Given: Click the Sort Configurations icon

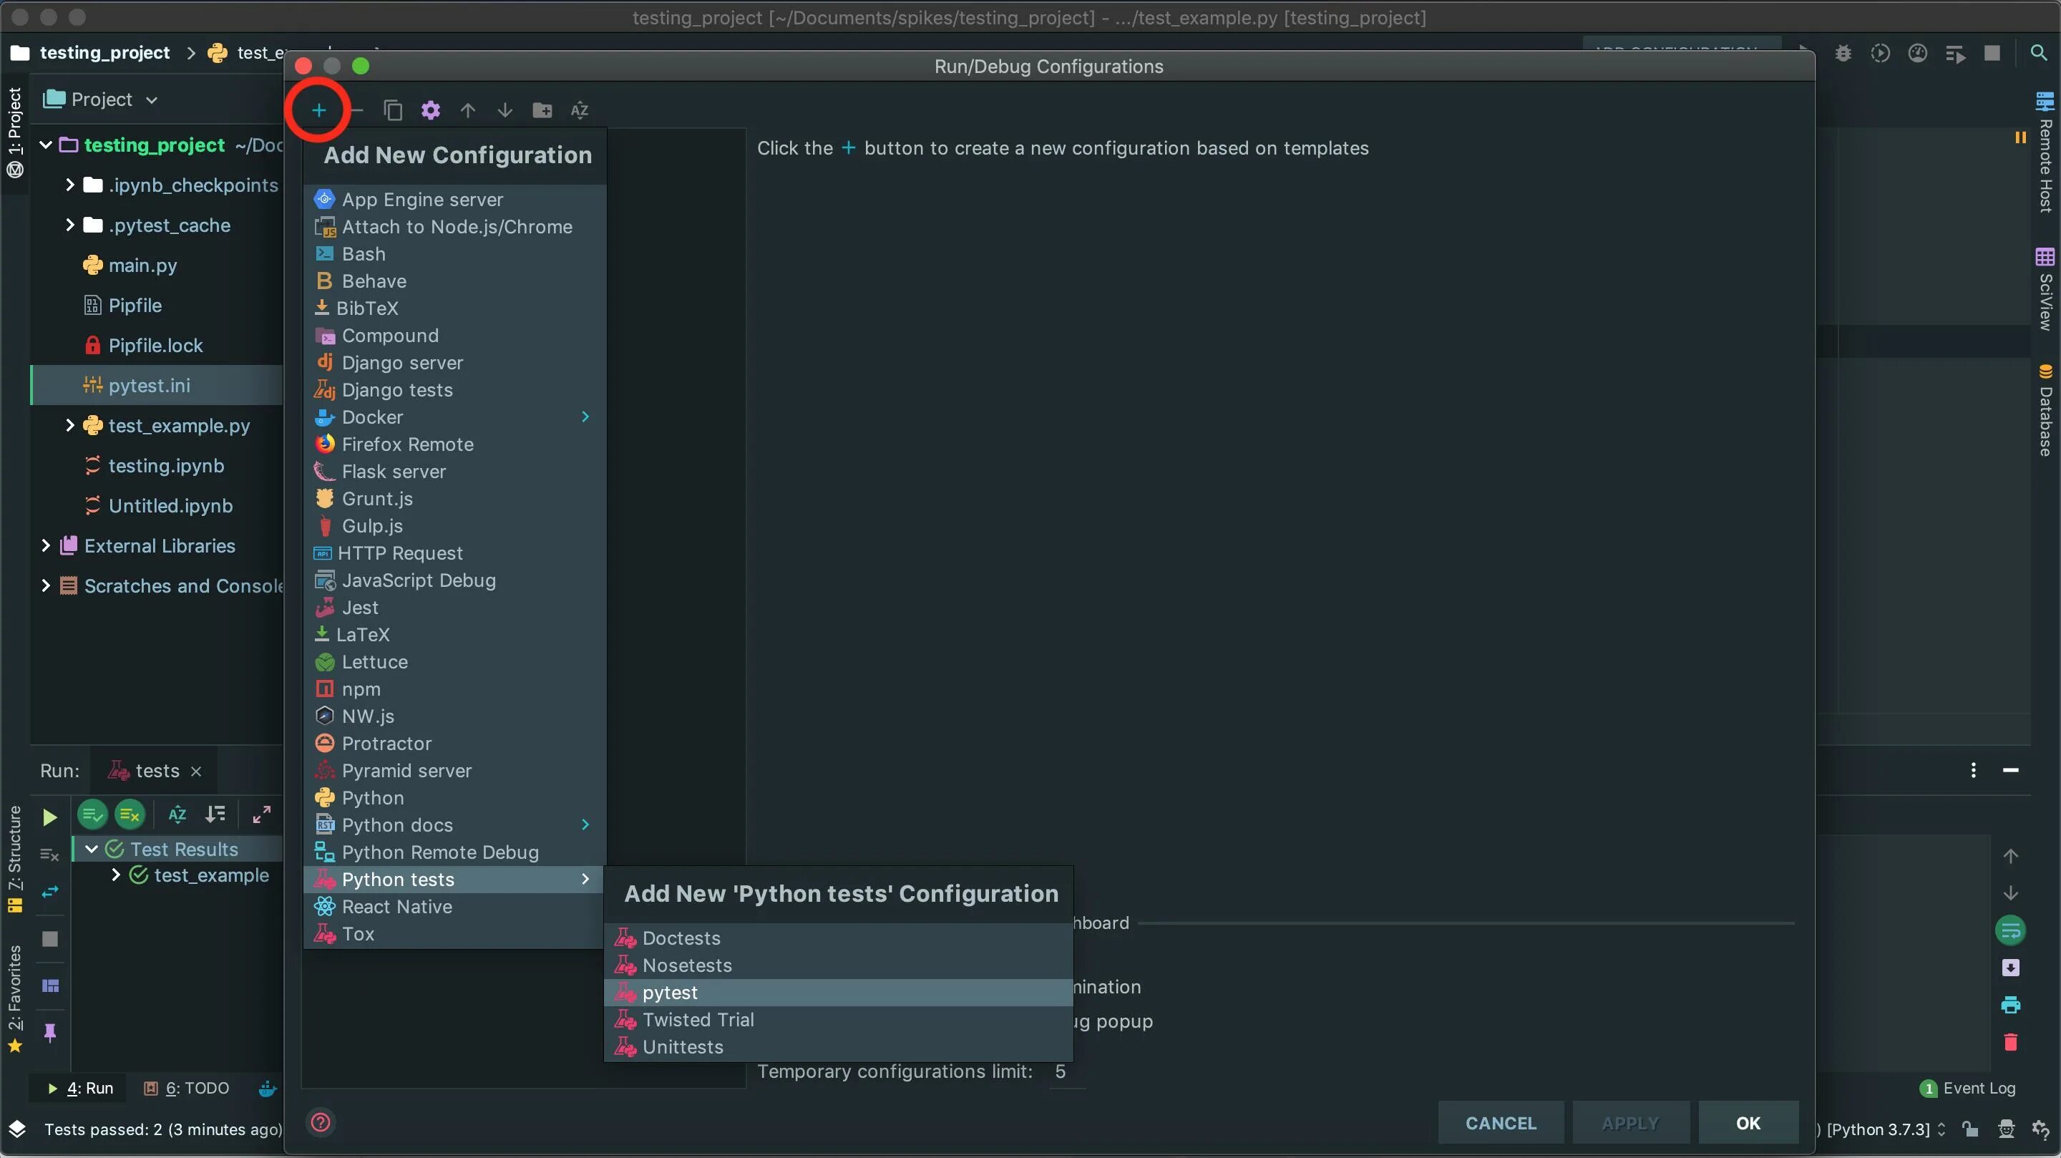Looking at the screenshot, I should (x=578, y=109).
